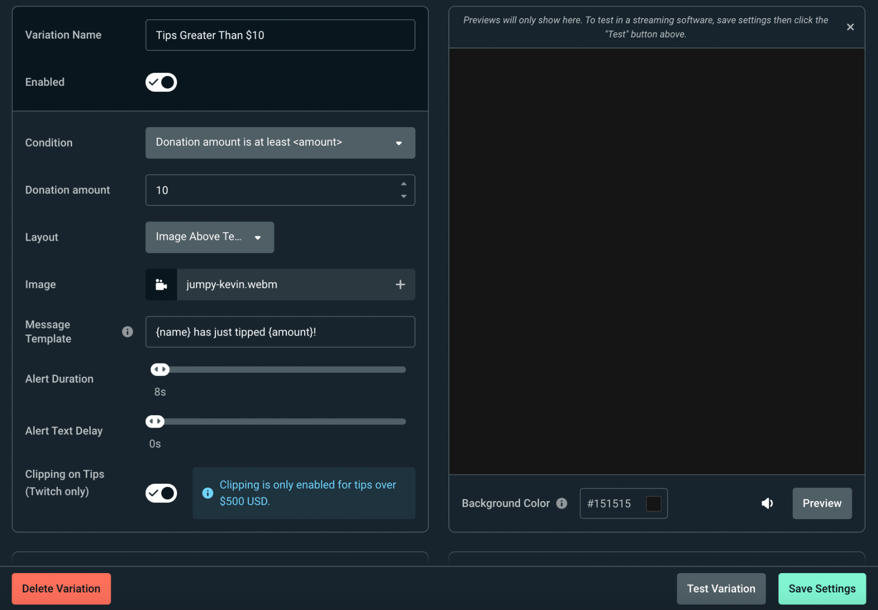Mute the preview audio using the speaker icon
Viewport: 878px width, 610px height.
click(767, 503)
